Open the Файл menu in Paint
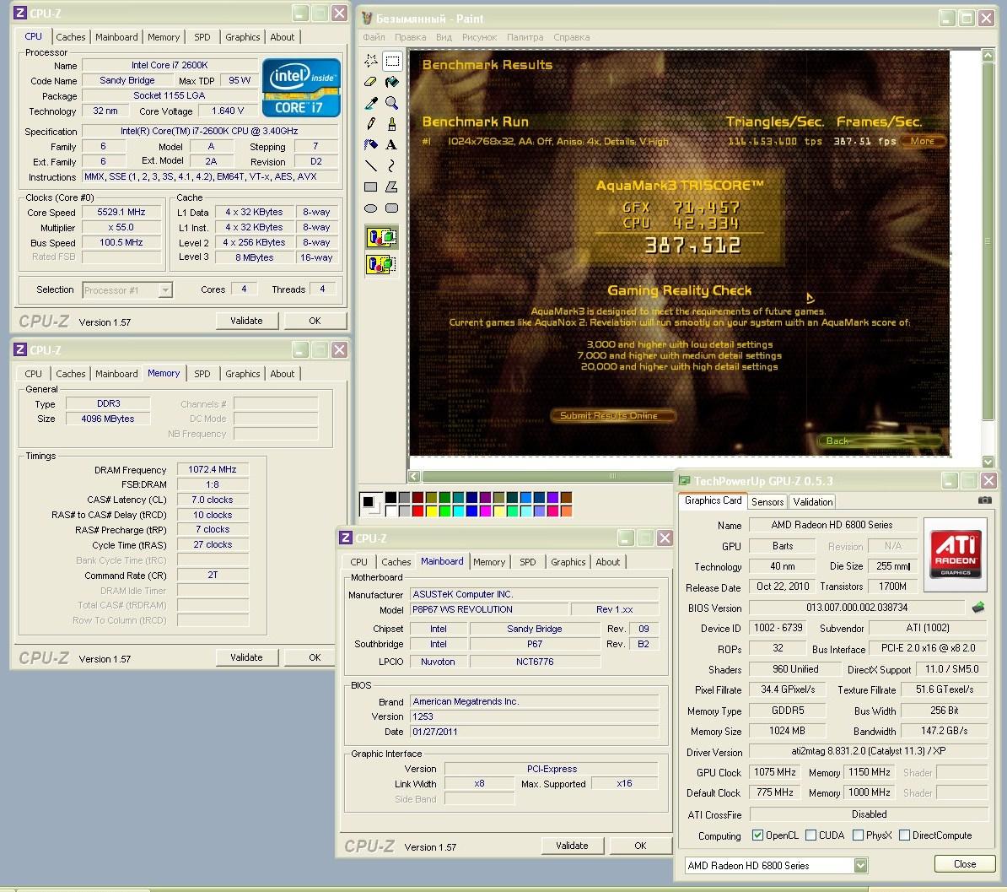This screenshot has width=1007, height=892. click(x=374, y=37)
